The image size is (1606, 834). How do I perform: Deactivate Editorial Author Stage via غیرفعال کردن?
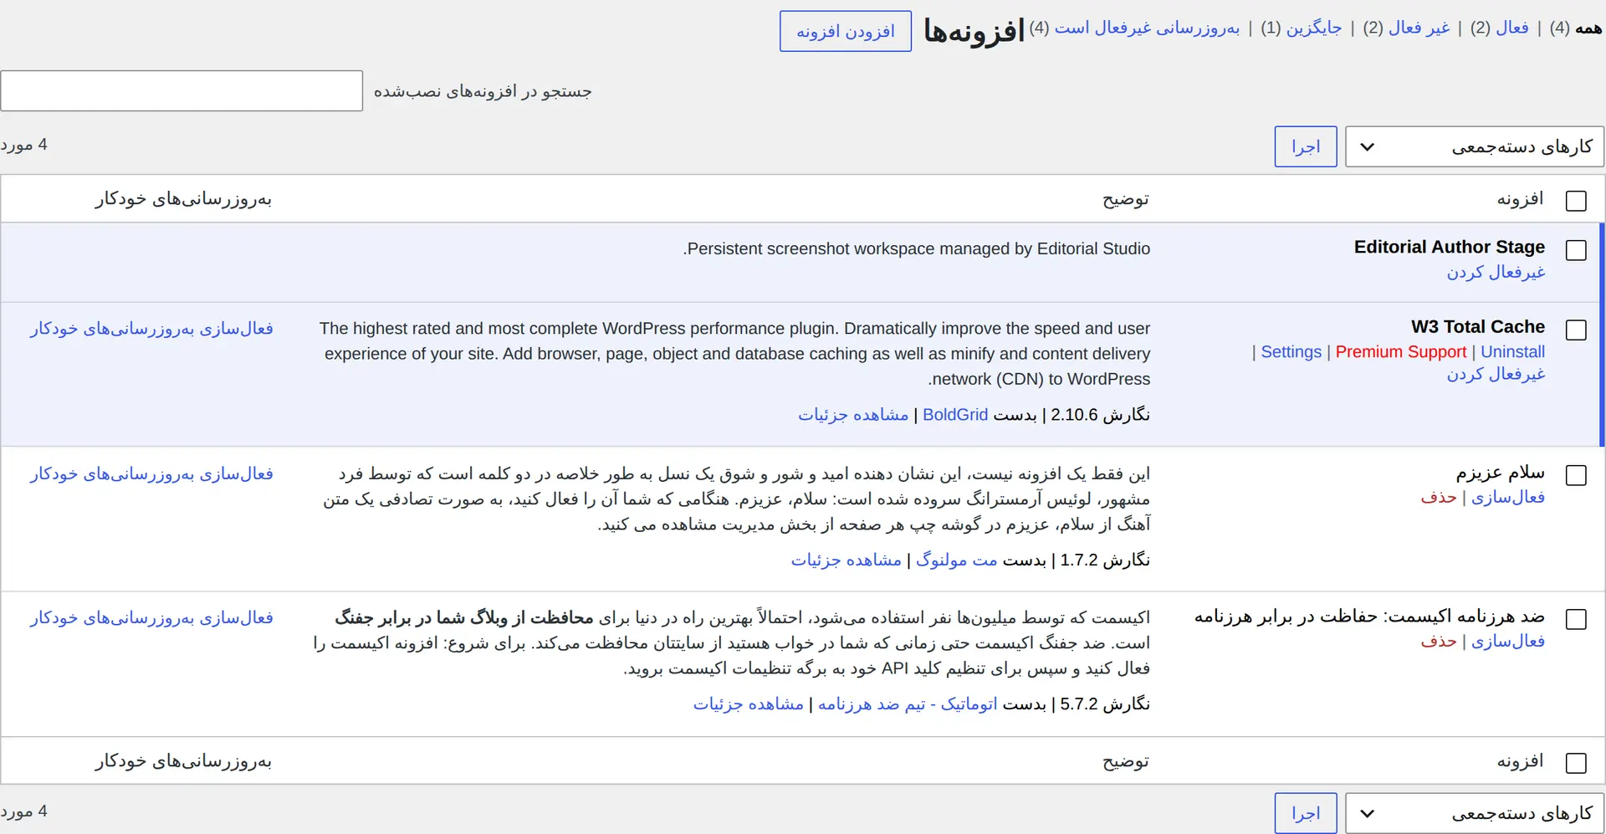tap(1496, 272)
